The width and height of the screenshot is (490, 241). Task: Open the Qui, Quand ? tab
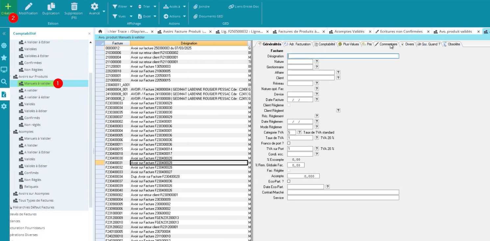pos(429,44)
